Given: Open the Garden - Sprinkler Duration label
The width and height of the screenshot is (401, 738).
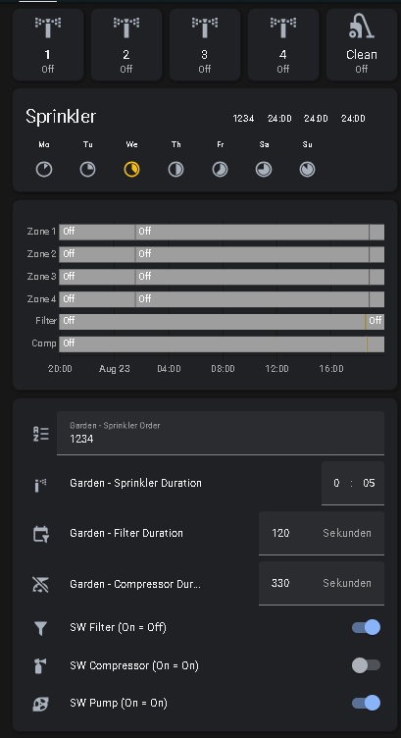Looking at the screenshot, I should tap(135, 483).
